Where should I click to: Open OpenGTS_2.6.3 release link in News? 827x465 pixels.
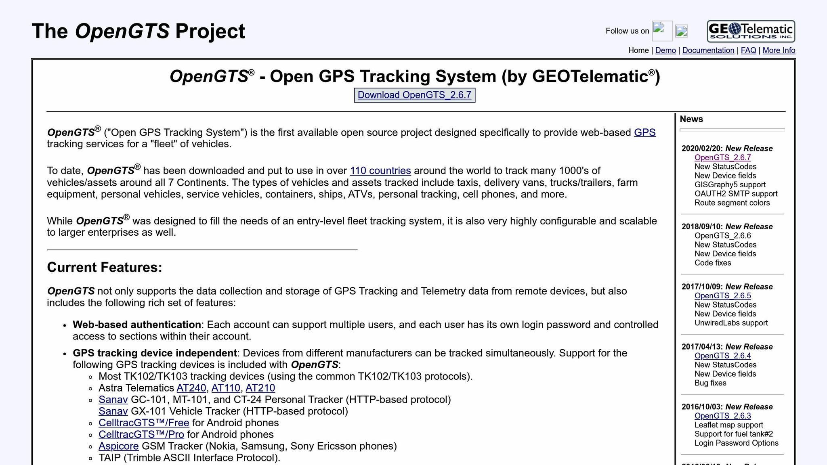click(x=722, y=416)
